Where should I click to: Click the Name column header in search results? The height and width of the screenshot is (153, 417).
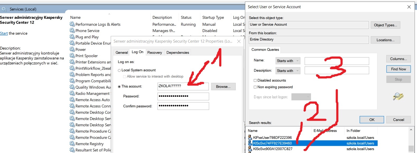coord(253,131)
